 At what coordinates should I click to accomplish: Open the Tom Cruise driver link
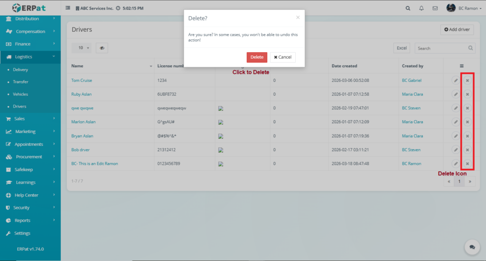click(82, 81)
